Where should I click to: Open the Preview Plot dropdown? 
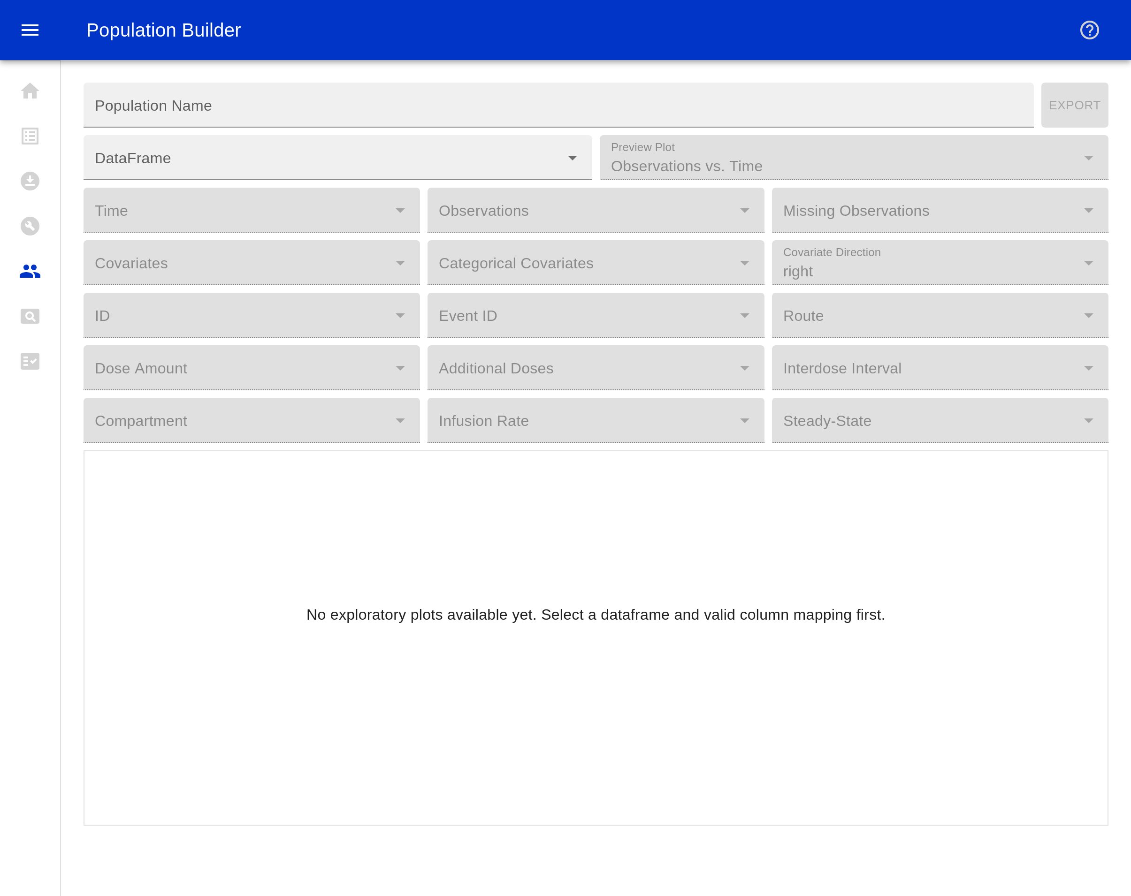[854, 158]
